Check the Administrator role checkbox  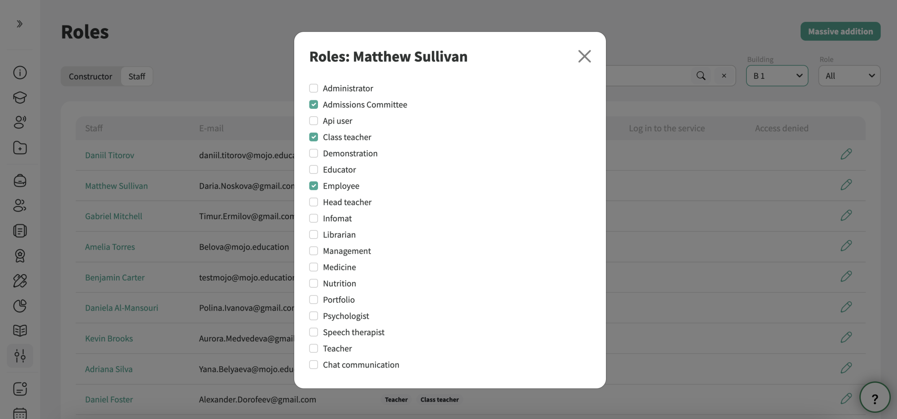tap(314, 88)
